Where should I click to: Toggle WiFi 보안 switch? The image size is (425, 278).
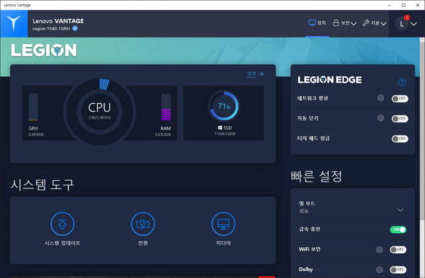398,250
